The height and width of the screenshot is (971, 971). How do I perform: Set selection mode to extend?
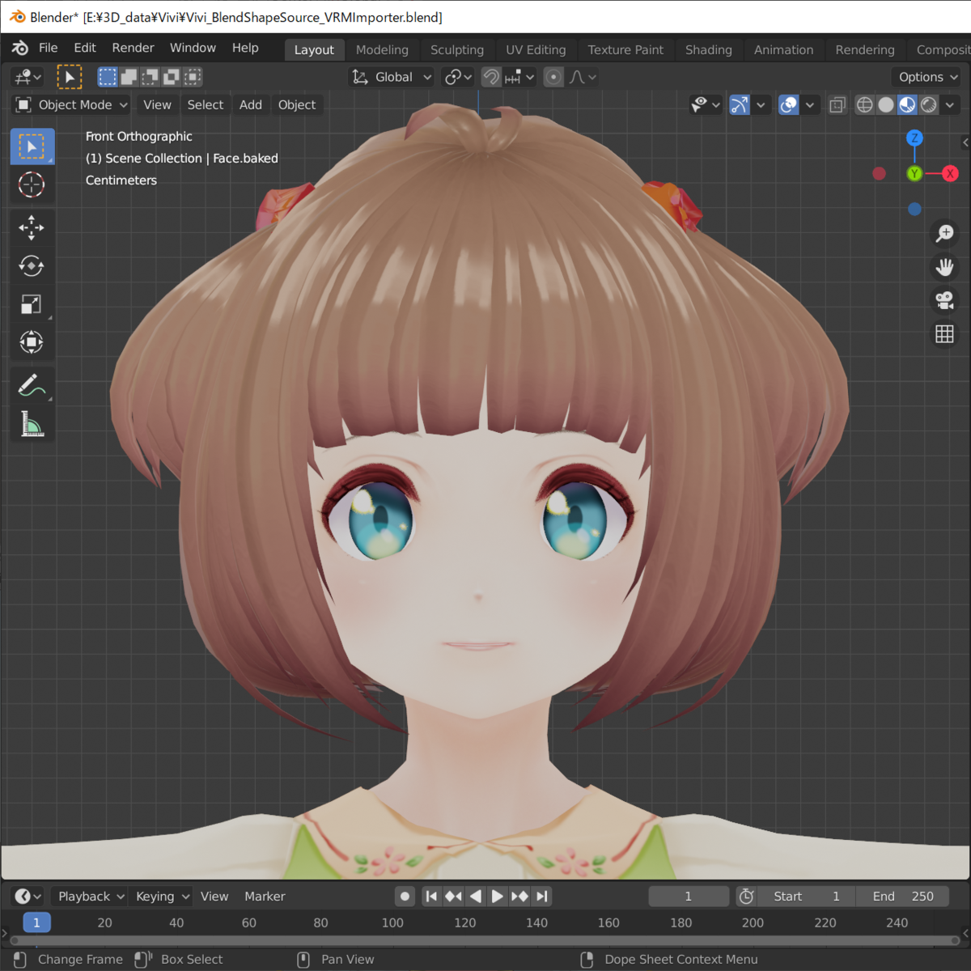pos(129,77)
